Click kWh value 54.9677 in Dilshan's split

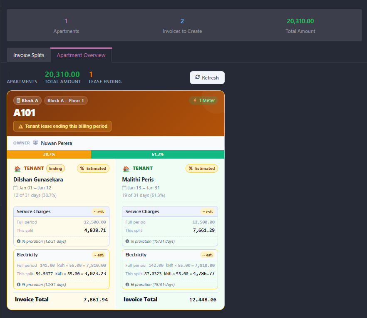click(44, 274)
